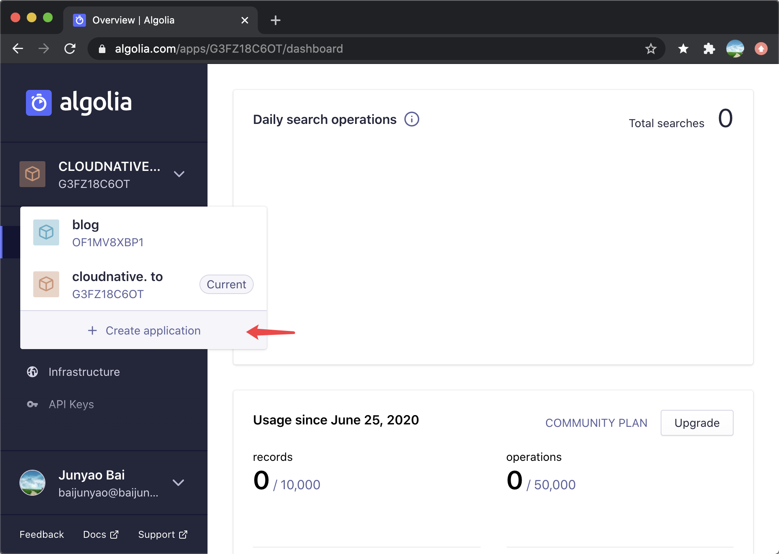Click the Upgrade button
The image size is (779, 554).
coord(697,423)
